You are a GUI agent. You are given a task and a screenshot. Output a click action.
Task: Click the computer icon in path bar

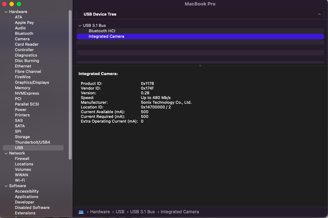[81, 212]
